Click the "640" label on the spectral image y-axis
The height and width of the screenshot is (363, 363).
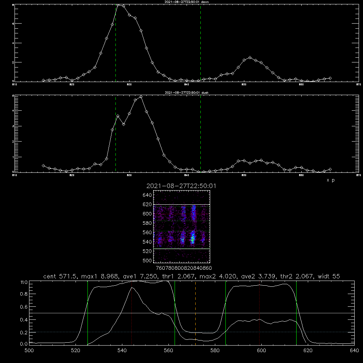[x=147, y=195]
